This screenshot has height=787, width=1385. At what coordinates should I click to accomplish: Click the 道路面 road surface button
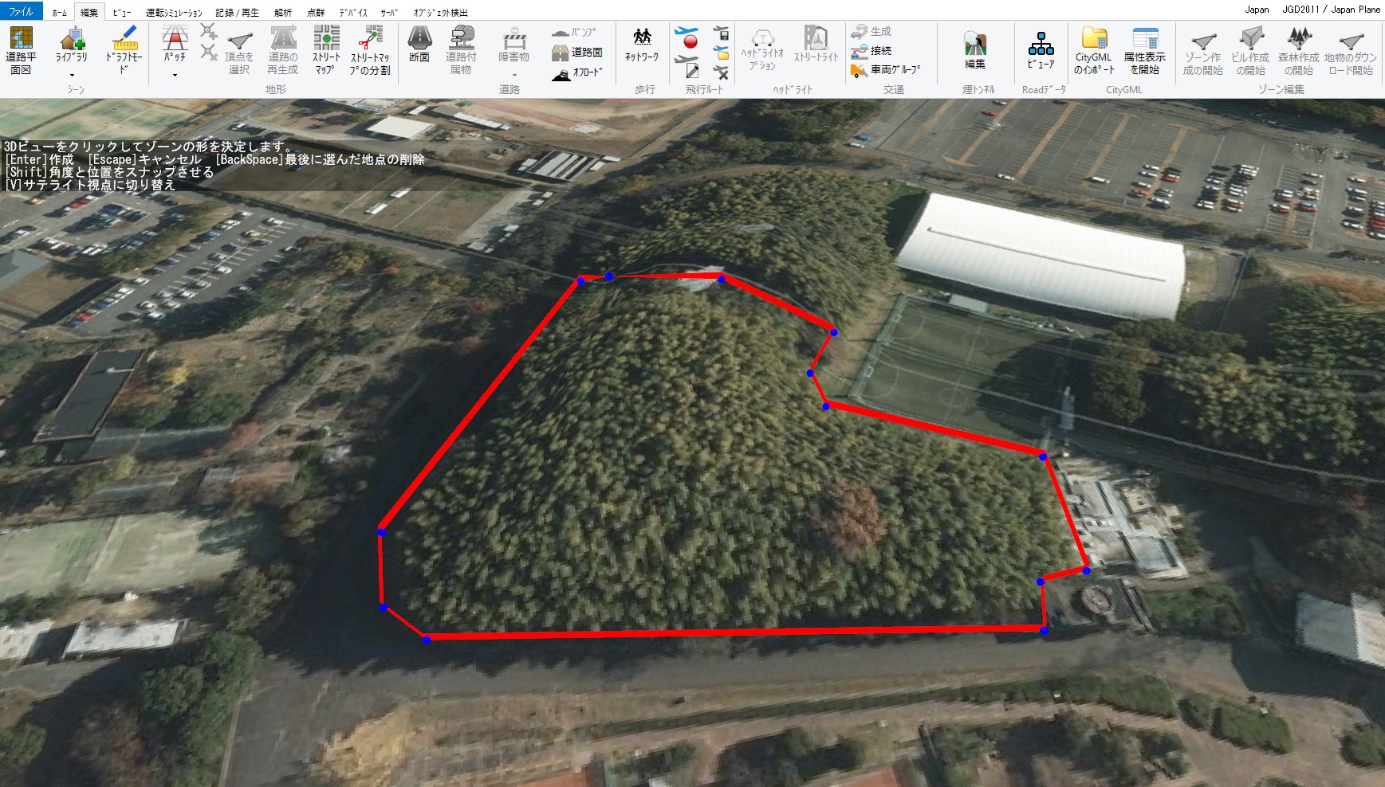click(577, 53)
